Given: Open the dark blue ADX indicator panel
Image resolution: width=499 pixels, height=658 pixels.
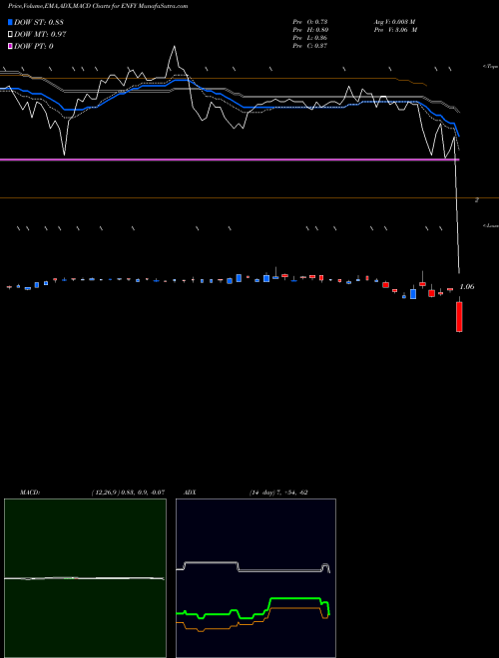Looking at the screenshot, I should [x=255, y=578].
